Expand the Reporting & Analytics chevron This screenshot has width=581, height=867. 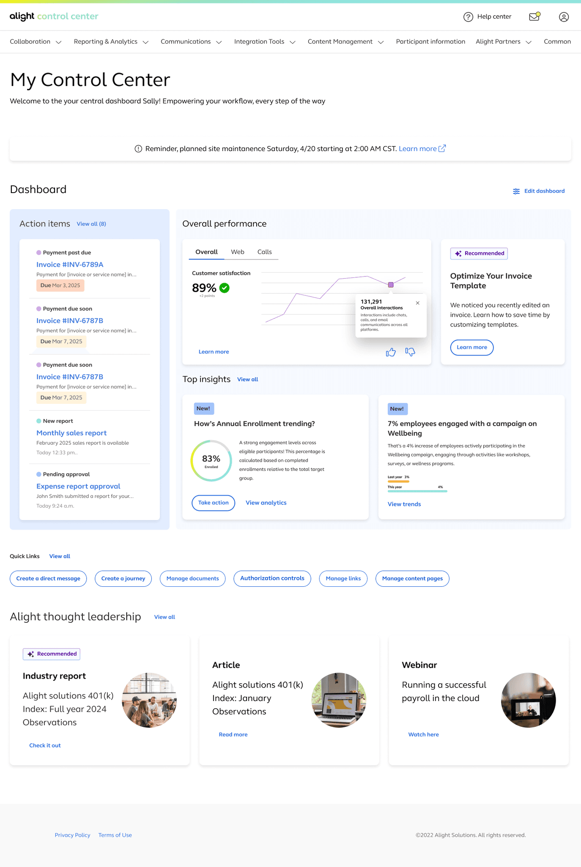pos(145,42)
